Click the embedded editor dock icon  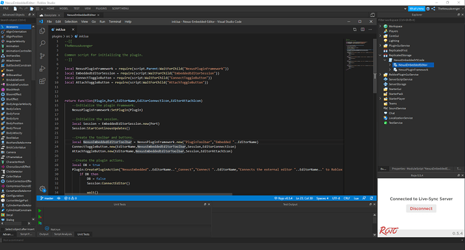(372, 15)
